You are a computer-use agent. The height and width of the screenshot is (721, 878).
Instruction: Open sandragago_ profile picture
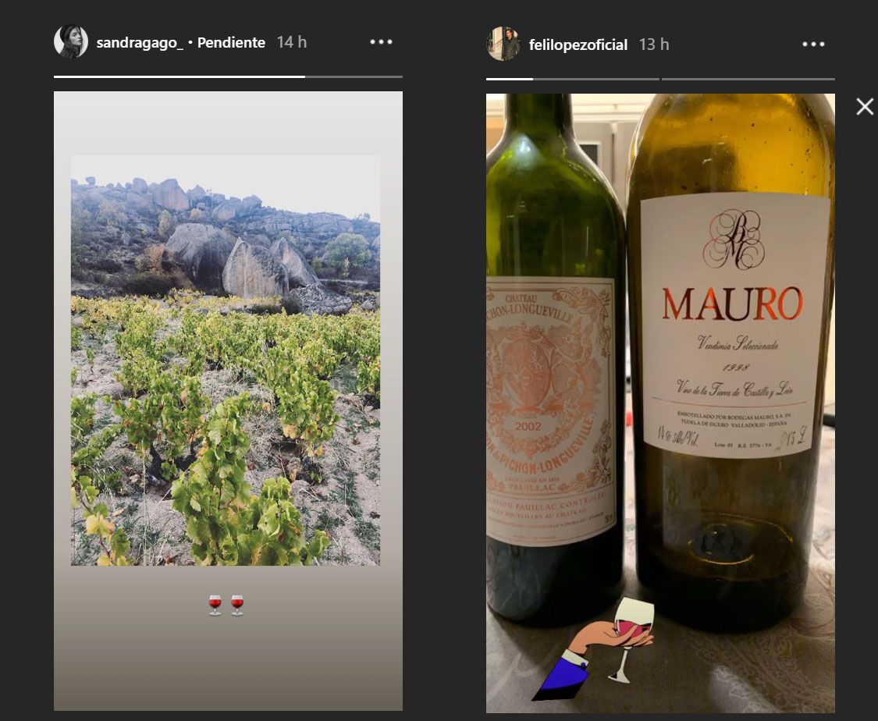pyautogui.click(x=71, y=42)
